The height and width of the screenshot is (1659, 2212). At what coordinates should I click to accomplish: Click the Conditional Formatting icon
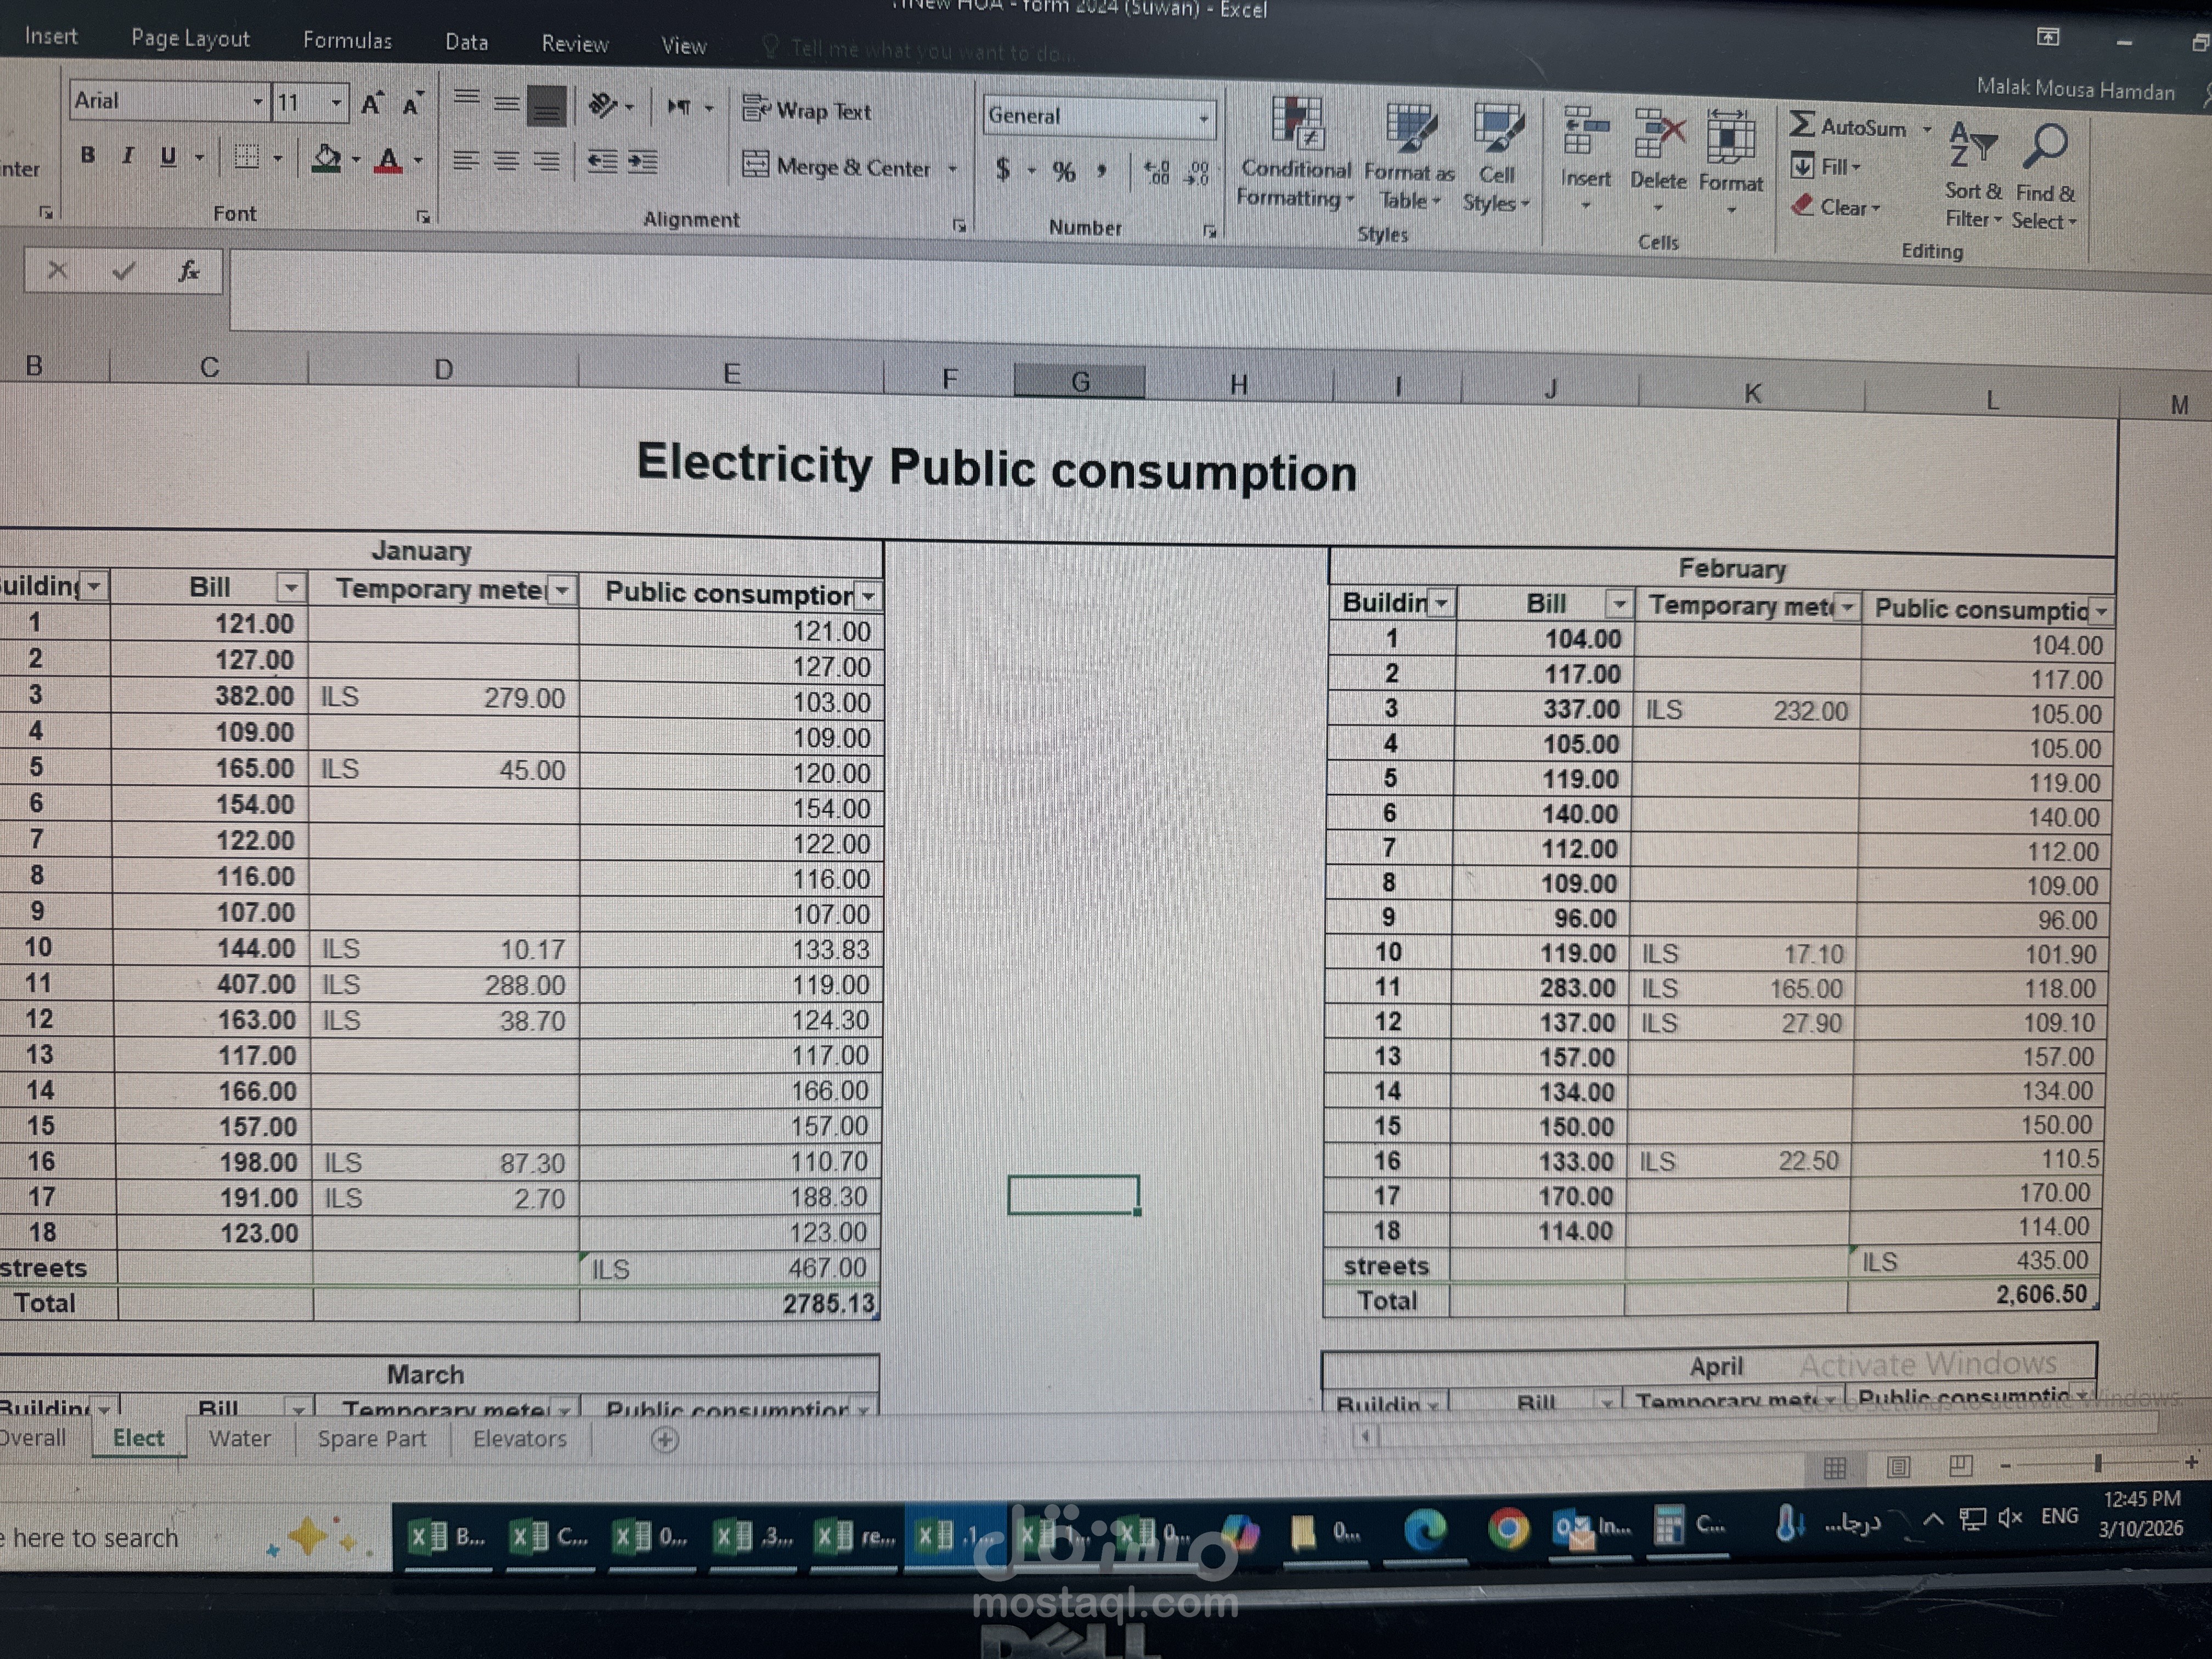1296,125
